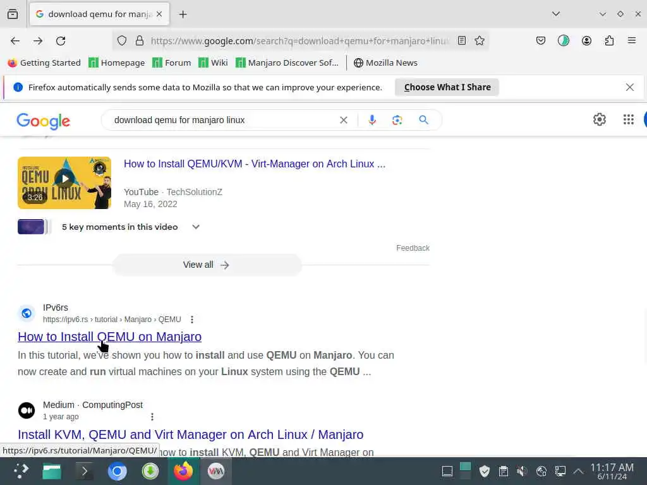Toggle reader view icon in address bar
The image size is (647, 485).
[x=462, y=40]
